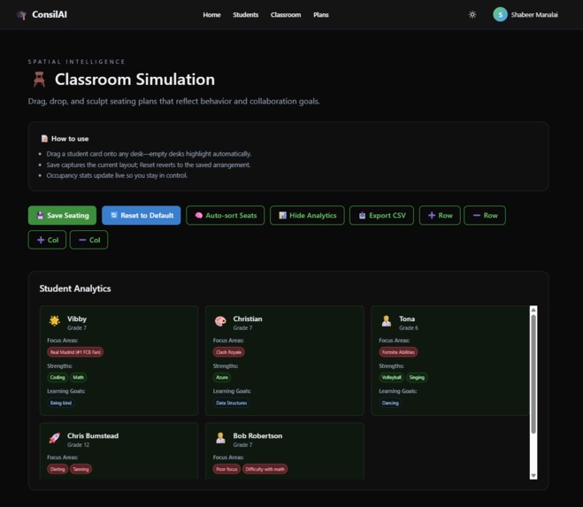Click Tona's Volleyball strength tag
This screenshot has height=507, width=583.
(x=392, y=378)
